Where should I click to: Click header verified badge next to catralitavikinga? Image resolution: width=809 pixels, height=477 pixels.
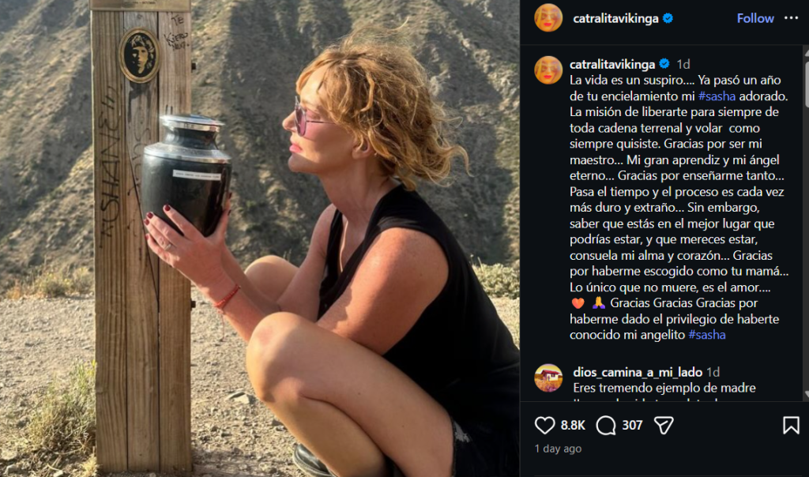coord(668,18)
